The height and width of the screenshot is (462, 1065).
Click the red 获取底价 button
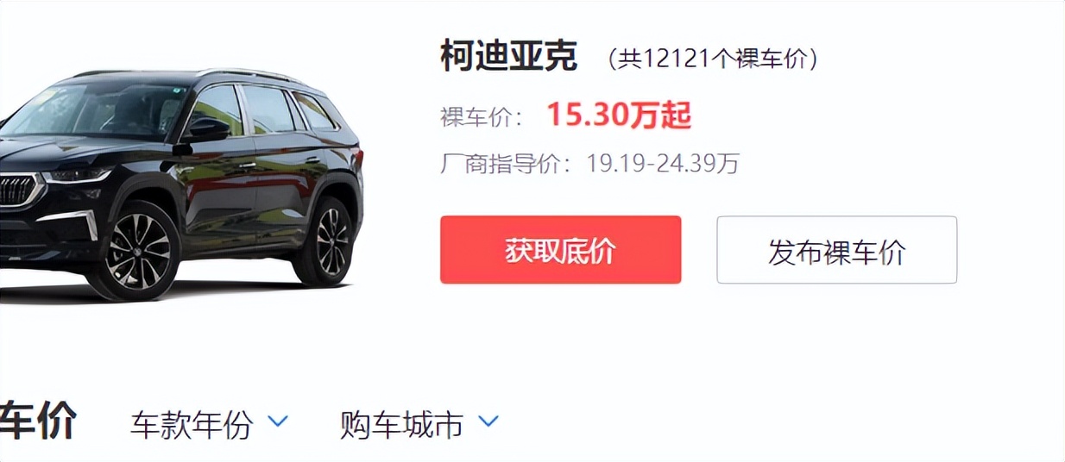(560, 250)
